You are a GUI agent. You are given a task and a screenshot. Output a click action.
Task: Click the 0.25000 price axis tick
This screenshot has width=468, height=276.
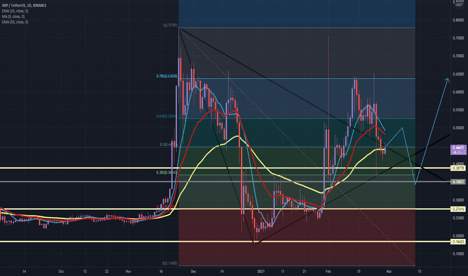458,218
